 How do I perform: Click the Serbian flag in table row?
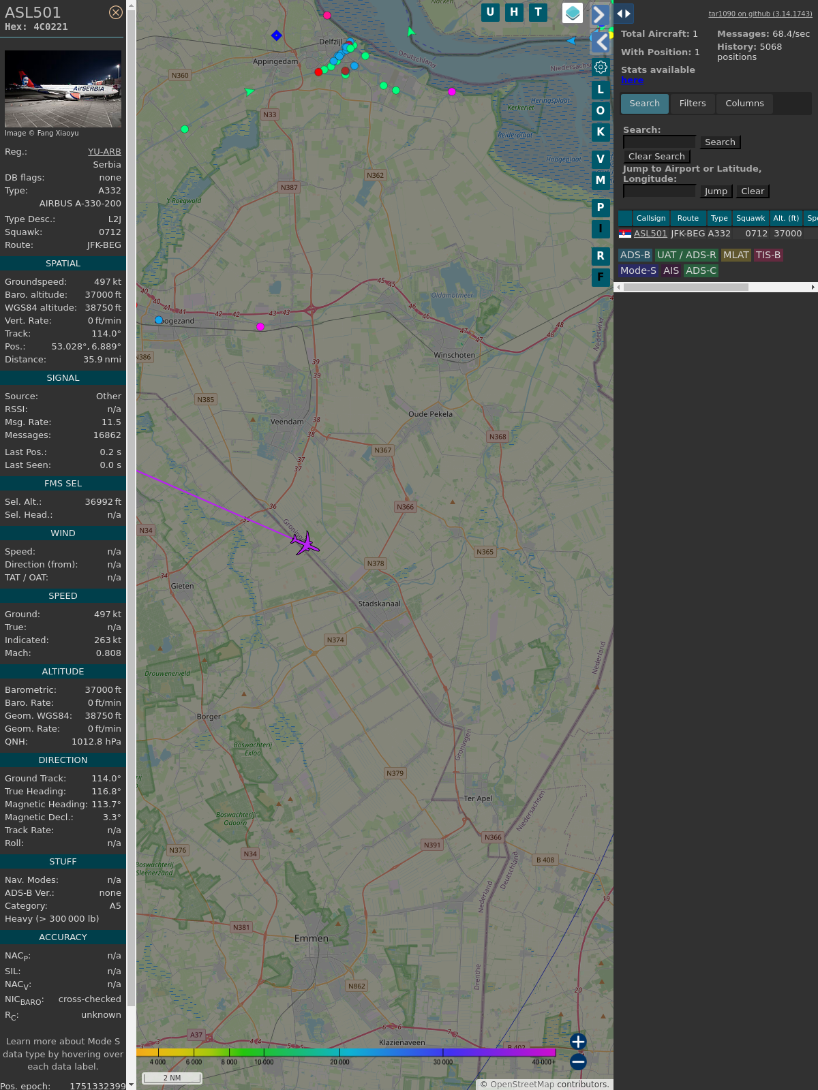click(x=625, y=234)
